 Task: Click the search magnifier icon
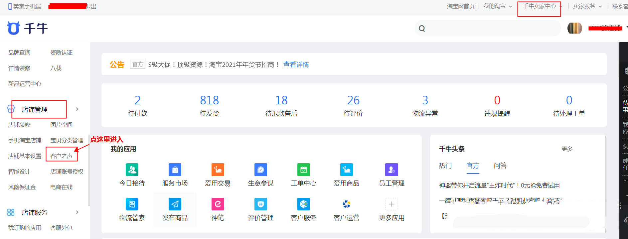(x=422, y=29)
